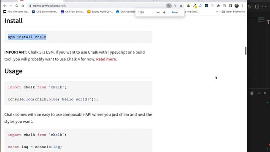
Task: Open the media control playlist icon
Action: (x=224, y=5)
